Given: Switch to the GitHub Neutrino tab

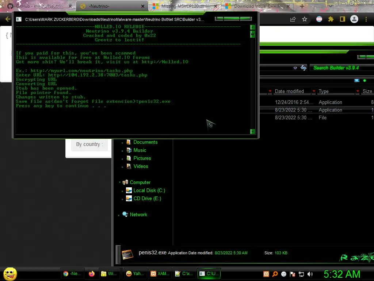Looking at the screenshot, I should [x=39, y=6].
